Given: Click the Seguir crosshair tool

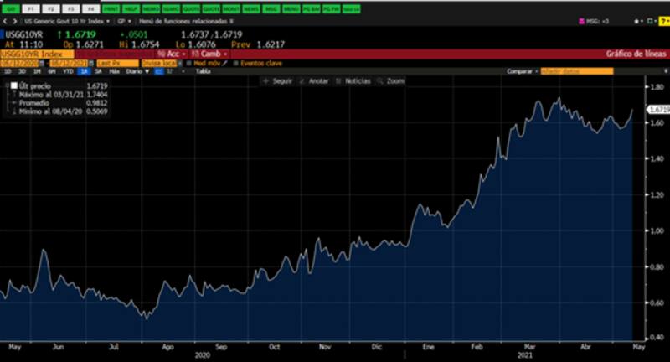Looking at the screenshot, I should coord(277,81).
